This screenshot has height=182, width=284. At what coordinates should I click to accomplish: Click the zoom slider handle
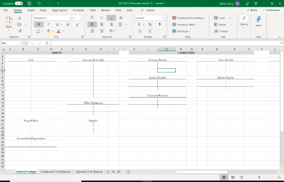(259, 177)
